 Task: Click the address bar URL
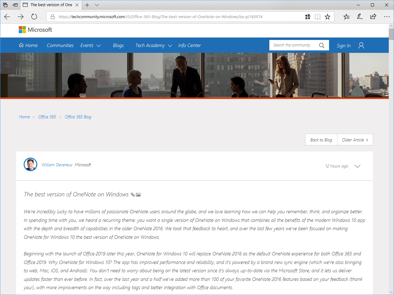click(x=160, y=17)
